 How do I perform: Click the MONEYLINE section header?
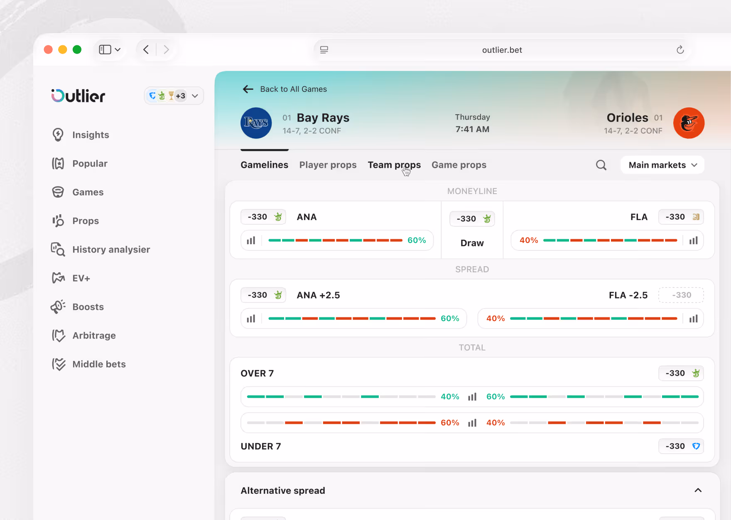point(472,191)
